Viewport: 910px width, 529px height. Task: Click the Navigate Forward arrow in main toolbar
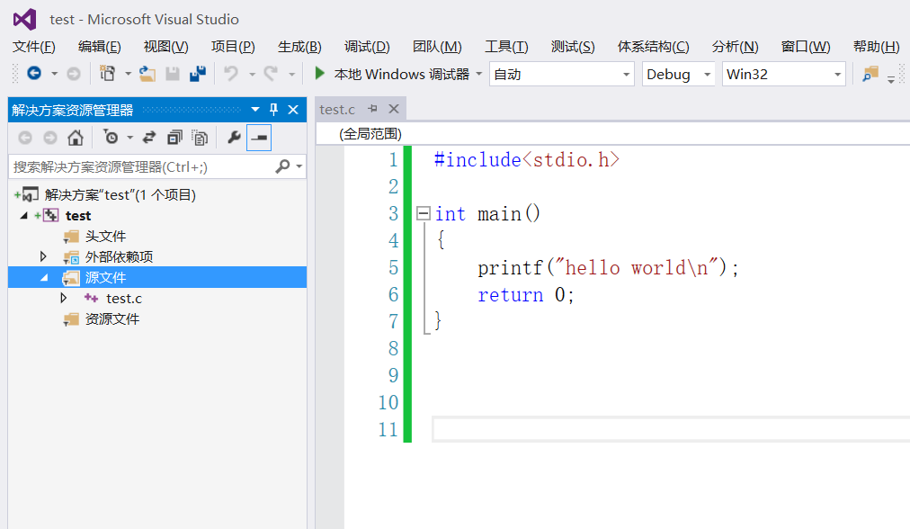coord(74,74)
